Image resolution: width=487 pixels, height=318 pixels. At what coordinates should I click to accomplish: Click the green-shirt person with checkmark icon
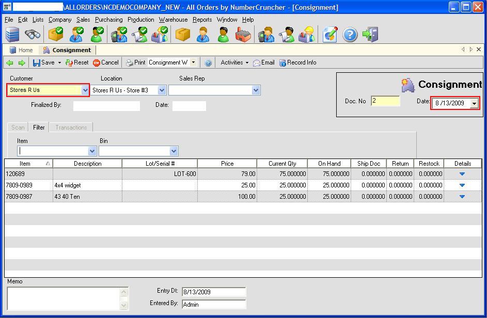97,34
